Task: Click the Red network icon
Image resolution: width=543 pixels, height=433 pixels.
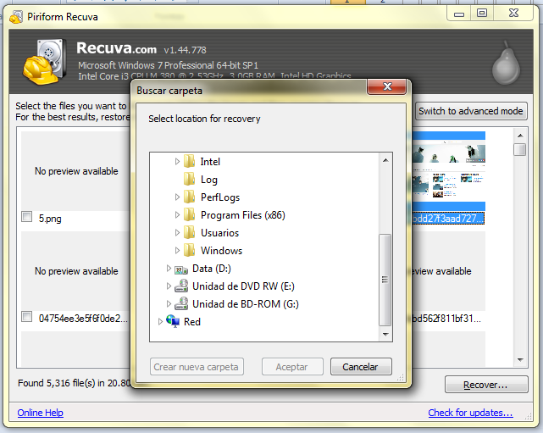Action: [173, 322]
